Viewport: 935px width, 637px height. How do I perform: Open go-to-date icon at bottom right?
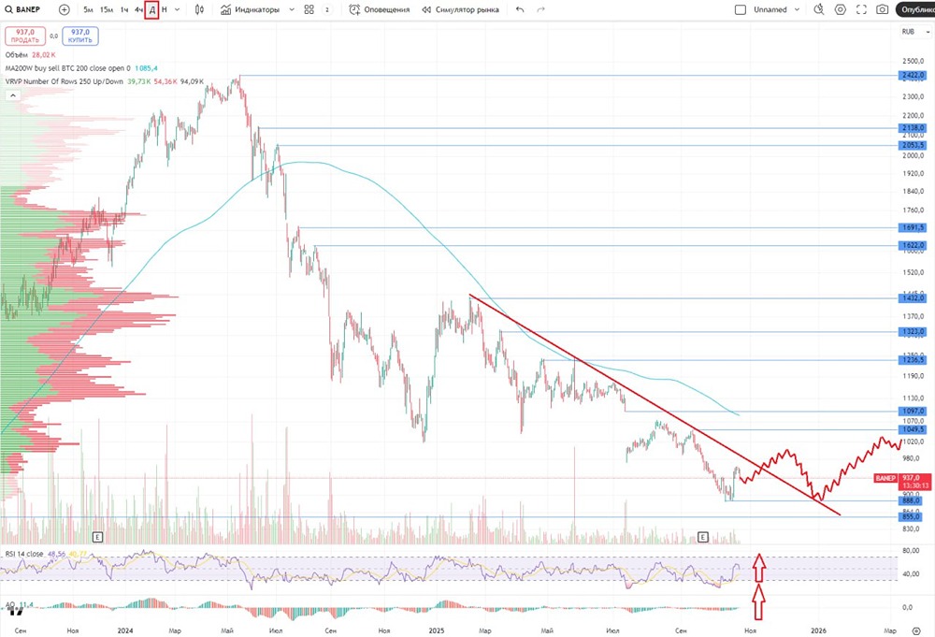point(916,630)
